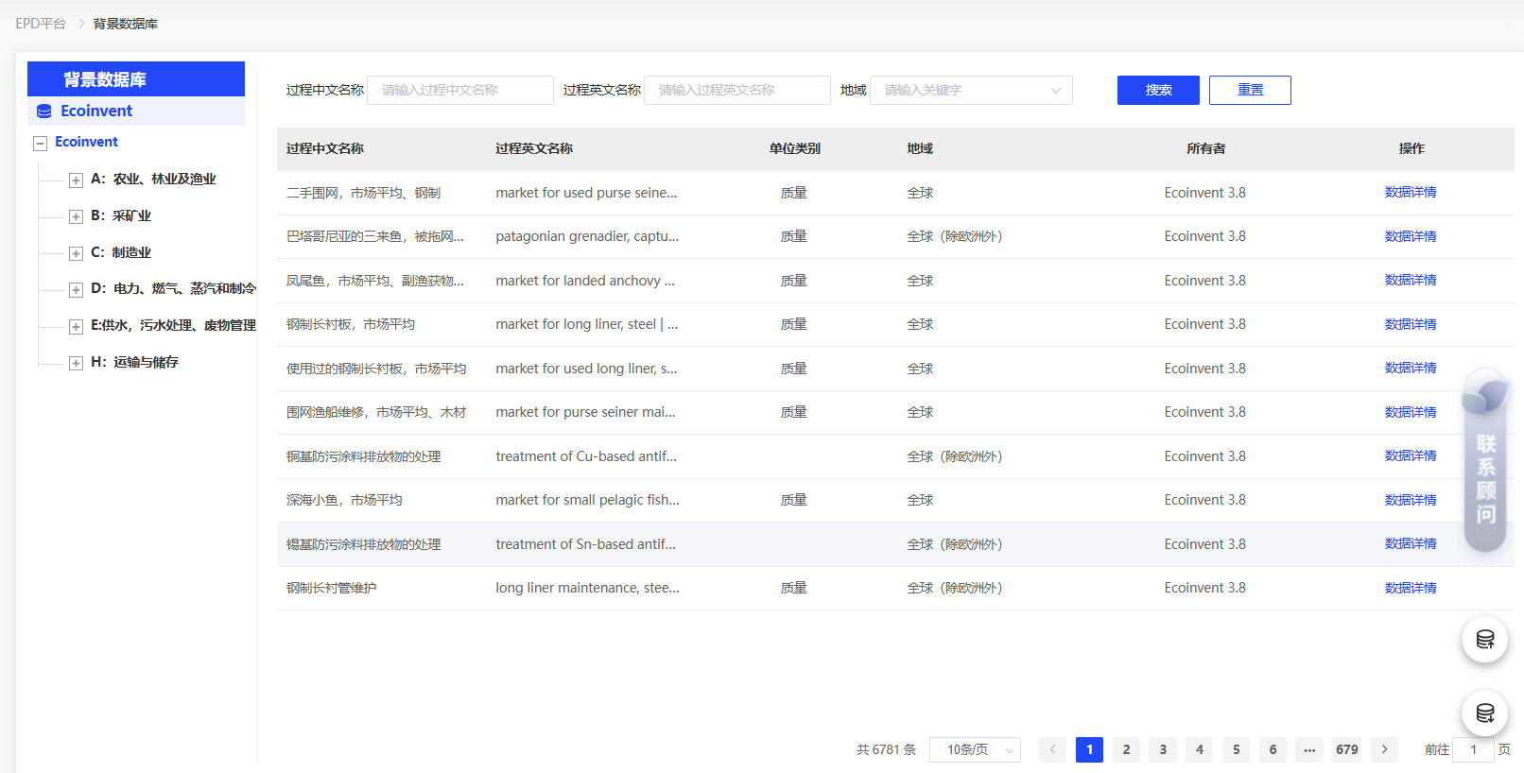
Task: Go to the next page arrow
Action: [x=1384, y=749]
